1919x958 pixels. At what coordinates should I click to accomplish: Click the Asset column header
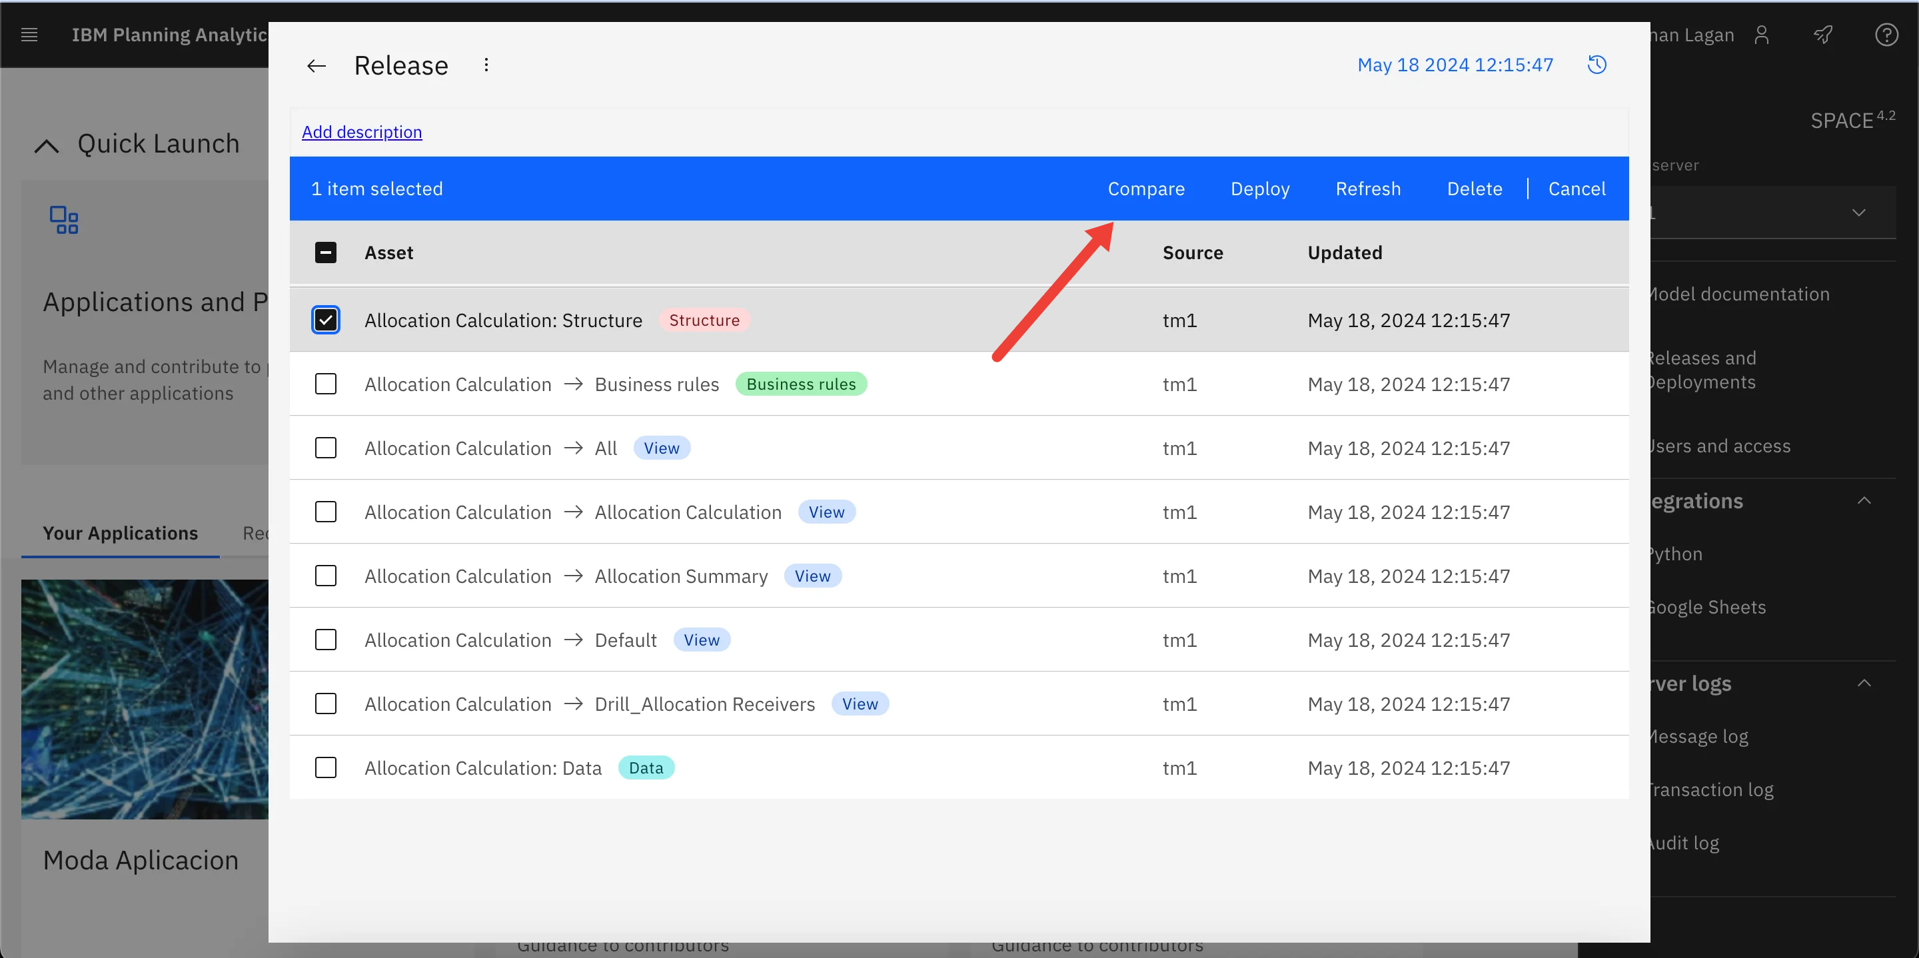(x=388, y=252)
